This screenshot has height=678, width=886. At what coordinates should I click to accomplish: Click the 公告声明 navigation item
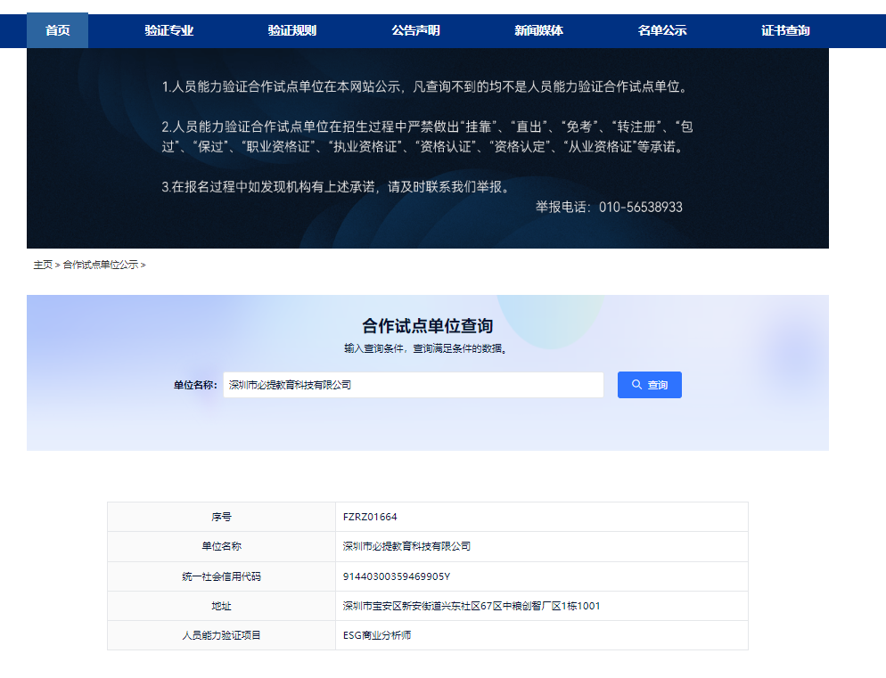click(x=417, y=29)
